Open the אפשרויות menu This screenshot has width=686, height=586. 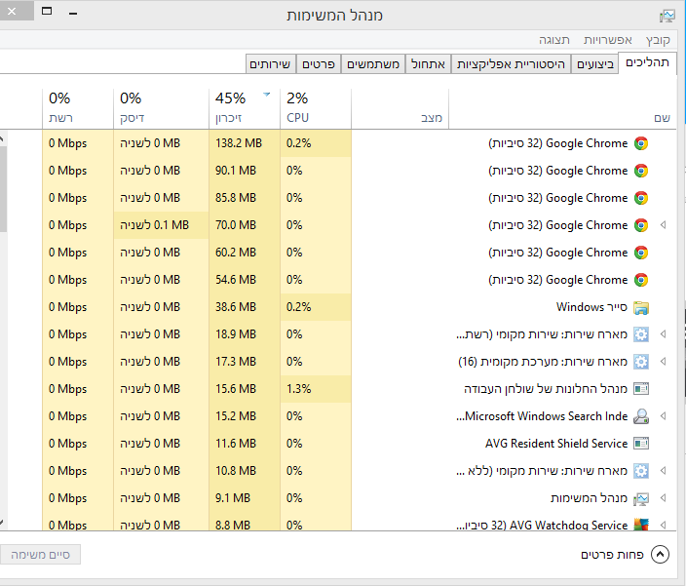608,40
